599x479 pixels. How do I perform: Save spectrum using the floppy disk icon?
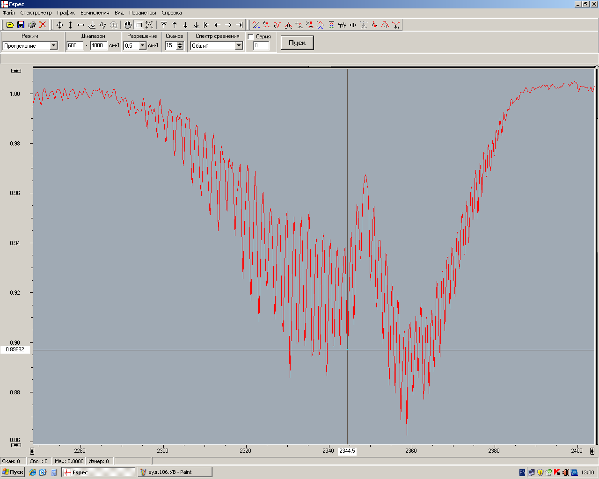pyautogui.click(x=21, y=25)
